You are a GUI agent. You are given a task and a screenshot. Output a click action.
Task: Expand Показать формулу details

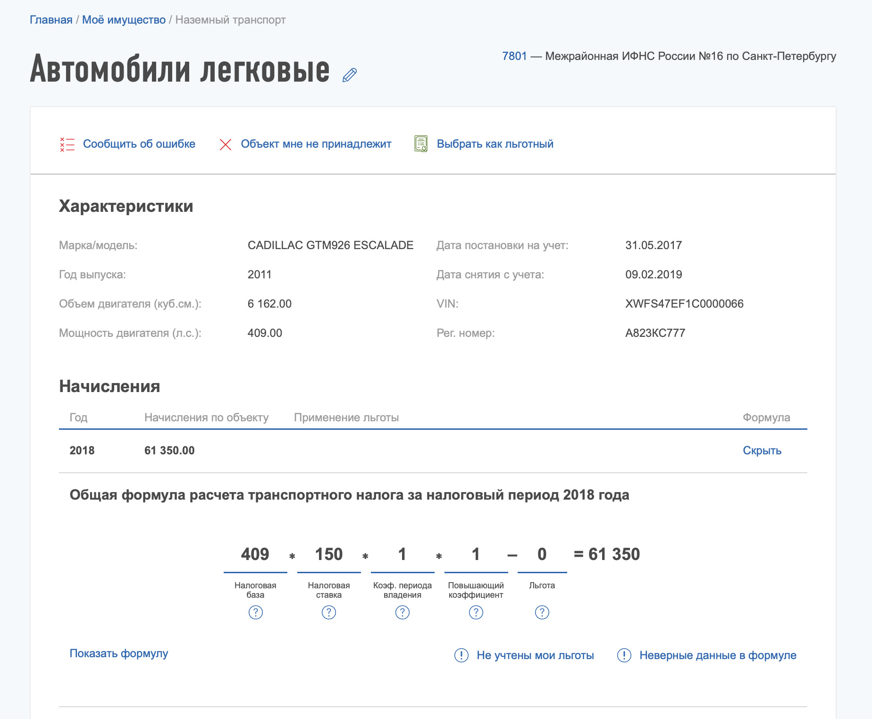[119, 653]
